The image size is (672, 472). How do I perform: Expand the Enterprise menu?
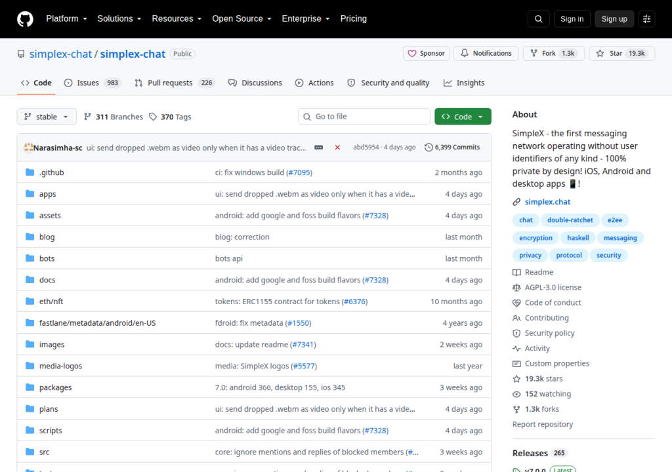click(306, 19)
